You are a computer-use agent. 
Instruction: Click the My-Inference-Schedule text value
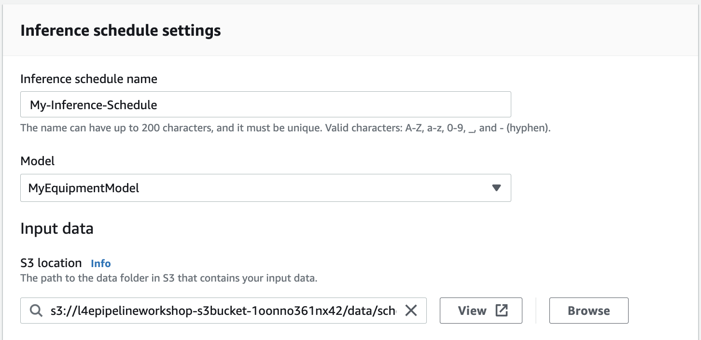tap(94, 104)
